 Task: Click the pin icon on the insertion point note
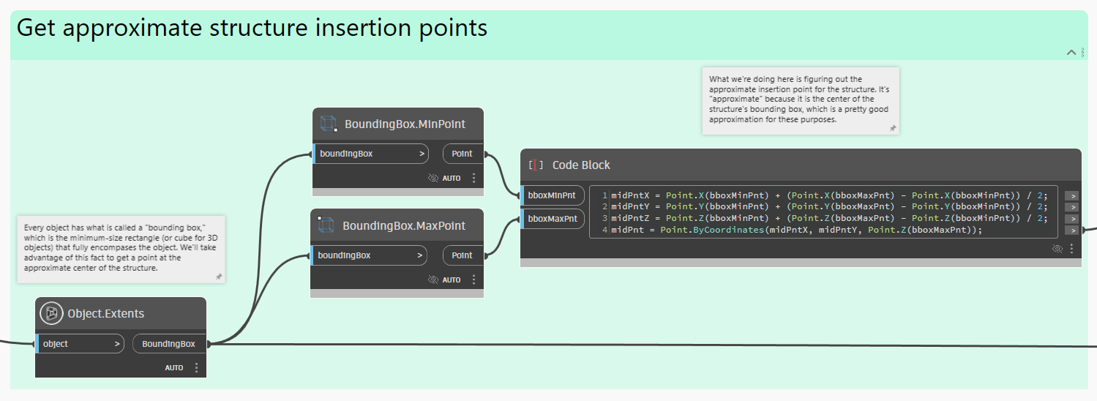[892, 128]
